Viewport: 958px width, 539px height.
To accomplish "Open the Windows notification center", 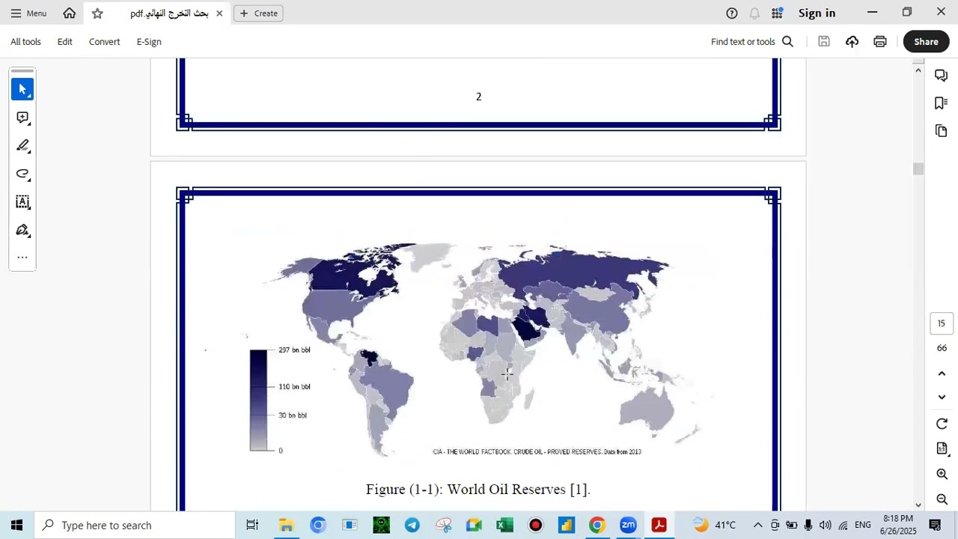I will (935, 526).
